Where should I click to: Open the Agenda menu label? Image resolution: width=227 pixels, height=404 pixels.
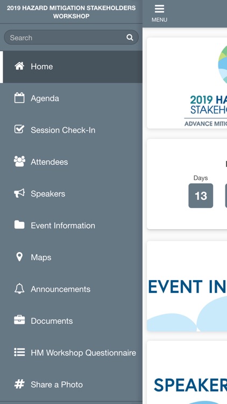[x=45, y=99]
